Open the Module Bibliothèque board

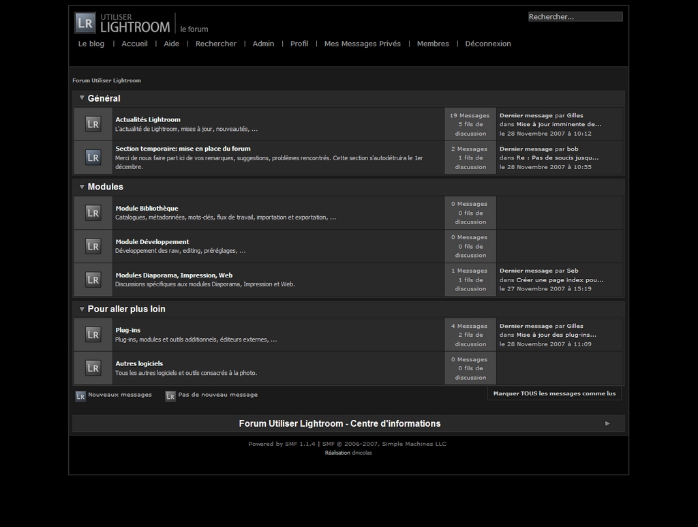[x=147, y=209]
